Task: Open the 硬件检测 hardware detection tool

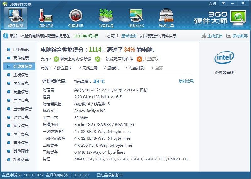Action: click(x=16, y=18)
